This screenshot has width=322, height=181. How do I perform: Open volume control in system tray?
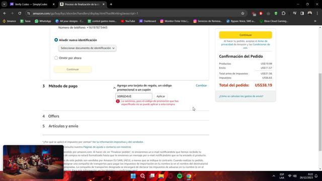pyautogui.click(x=295, y=176)
